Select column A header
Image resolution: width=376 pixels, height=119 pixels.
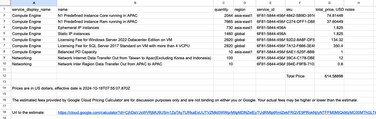click(34, 3)
